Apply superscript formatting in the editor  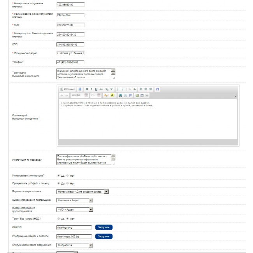[x=112, y=89]
